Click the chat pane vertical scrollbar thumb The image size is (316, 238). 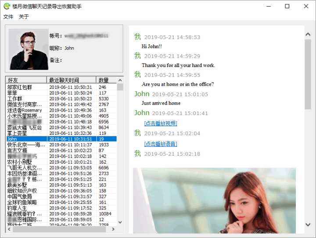(x=308, y=74)
